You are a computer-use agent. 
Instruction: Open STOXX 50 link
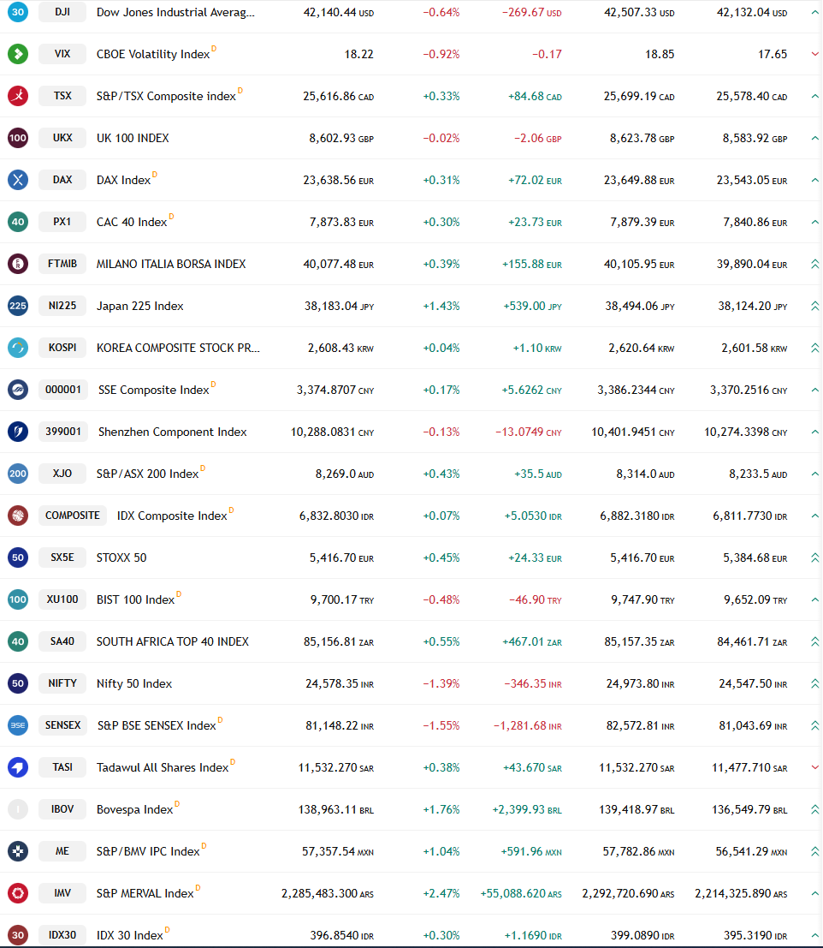pos(121,558)
